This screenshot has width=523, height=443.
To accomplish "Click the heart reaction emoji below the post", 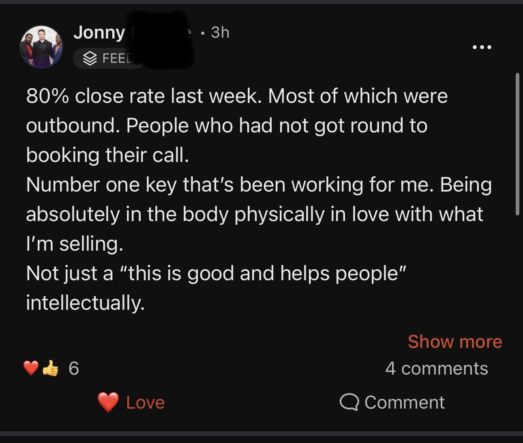I will [x=30, y=368].
